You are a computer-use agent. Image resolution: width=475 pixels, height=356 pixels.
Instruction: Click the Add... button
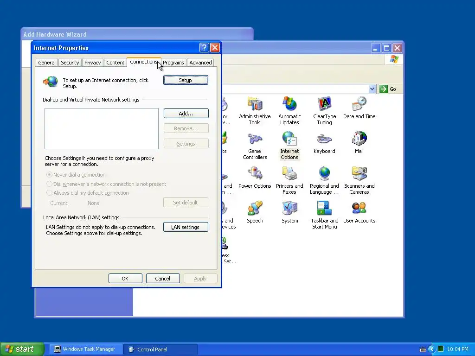186,114
